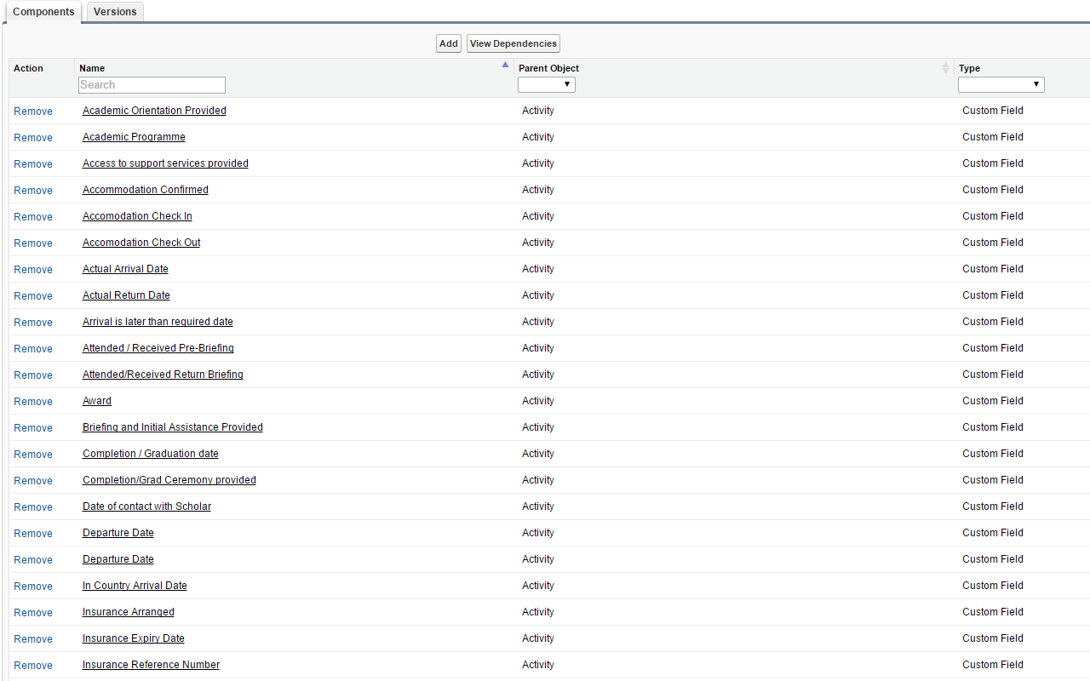Open the Date of contact with Scholar field
Viewport: 1090px width, 681px height.
pyautogui.click(x=146, y=506)
